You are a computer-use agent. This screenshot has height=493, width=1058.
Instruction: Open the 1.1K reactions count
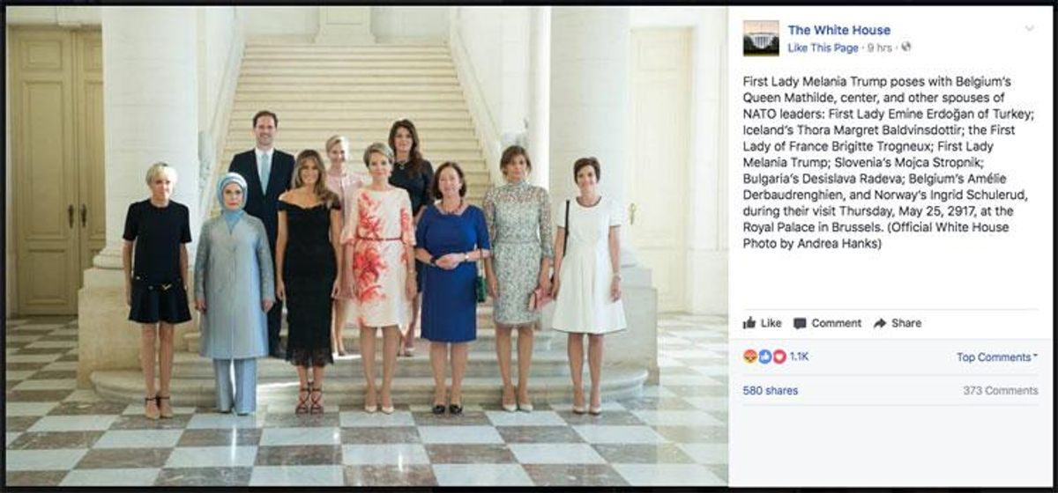pyautogui.click(x=799, y=357)
